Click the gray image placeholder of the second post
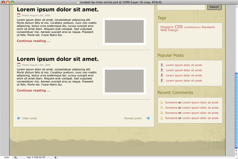The image size is (238, 159). (124, 81)
